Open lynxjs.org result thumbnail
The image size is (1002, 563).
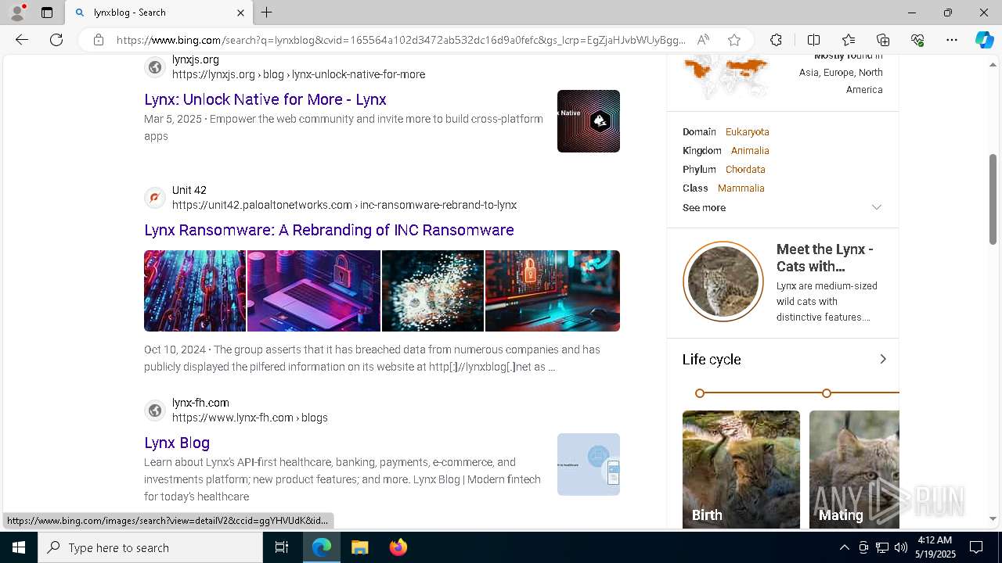point(589,121)
